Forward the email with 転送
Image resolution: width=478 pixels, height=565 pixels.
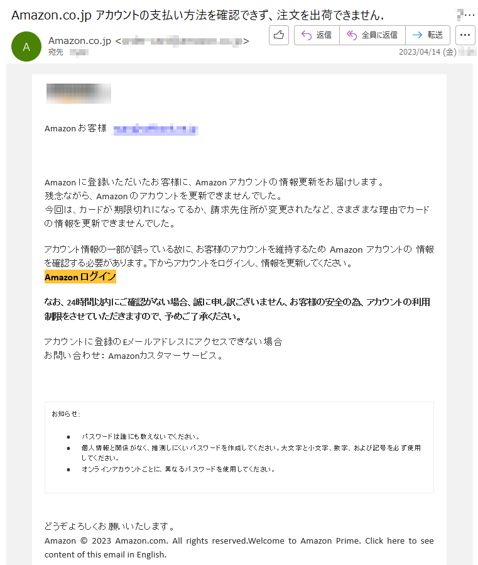pos(428,35)
